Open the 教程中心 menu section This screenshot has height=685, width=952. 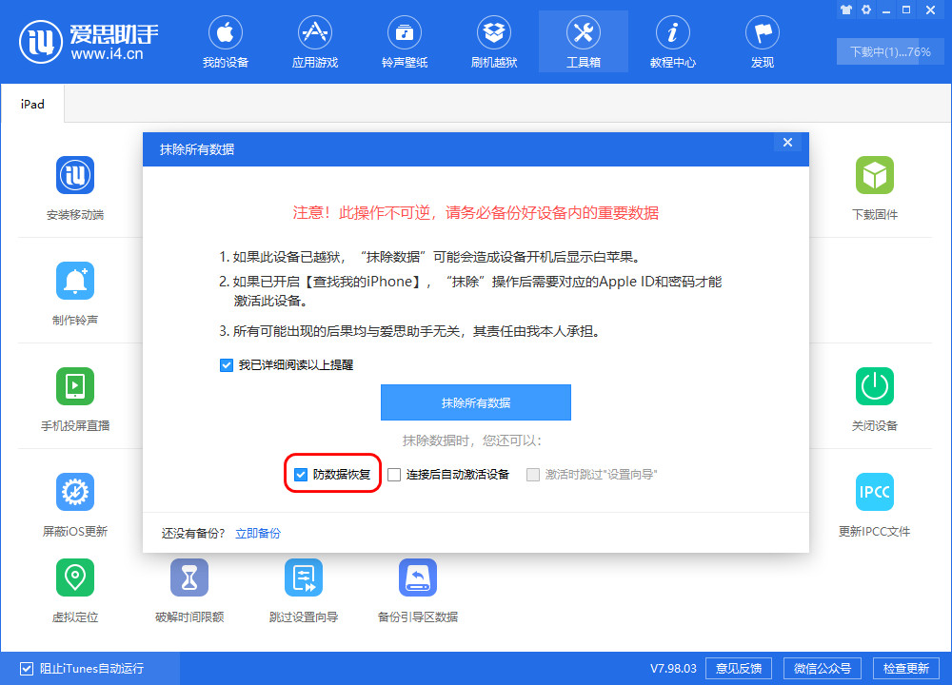click(672, 40)
